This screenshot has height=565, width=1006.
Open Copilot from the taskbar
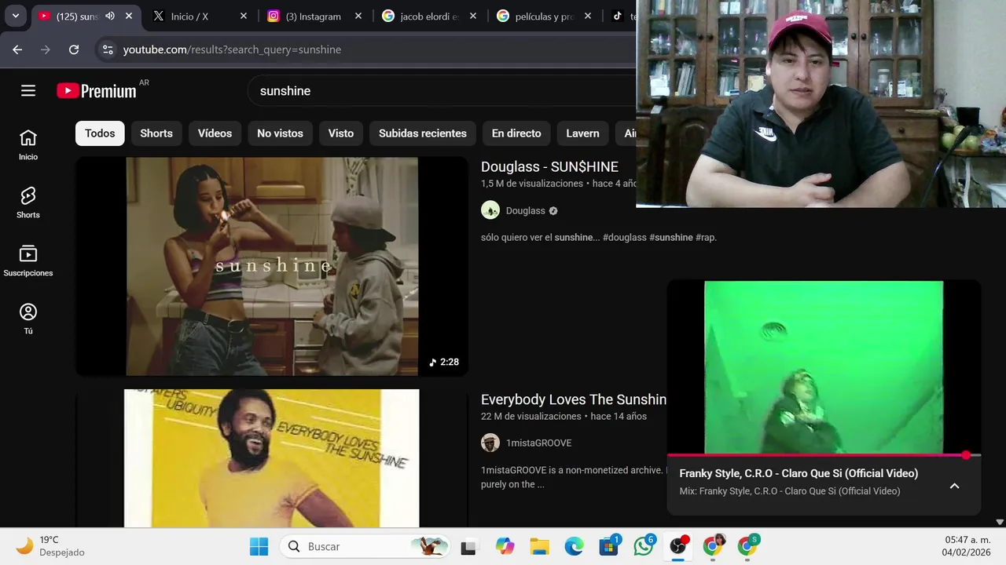click(505, 547)
